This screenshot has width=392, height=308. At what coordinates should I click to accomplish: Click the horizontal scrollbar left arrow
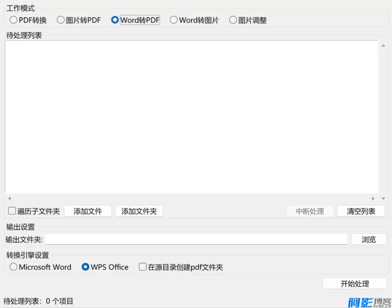tap(9, 198)
